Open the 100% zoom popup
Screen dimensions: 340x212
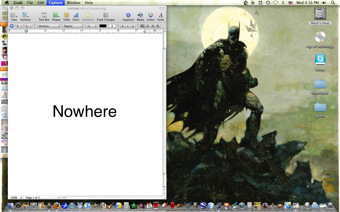pos(16,198)
